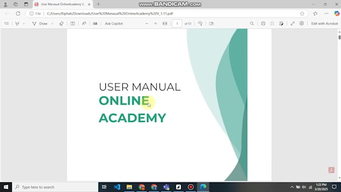Screen dimensions: 341x192
Task: Select the Erase tool
Action: pos(61,23)
